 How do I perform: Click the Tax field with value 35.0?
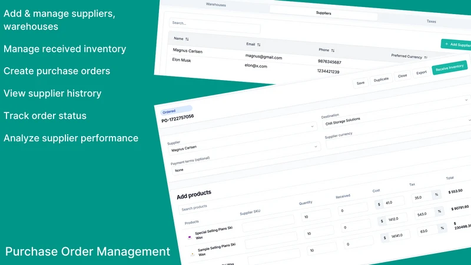pos(423,197)
